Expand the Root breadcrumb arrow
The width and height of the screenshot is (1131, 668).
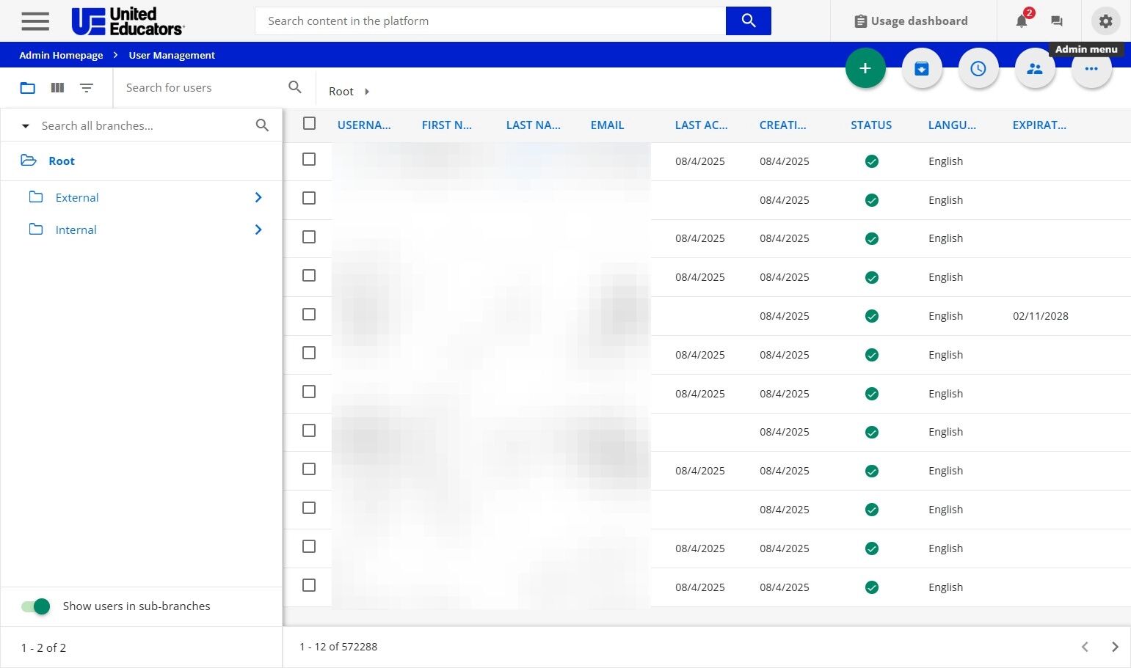pos(367,92)
